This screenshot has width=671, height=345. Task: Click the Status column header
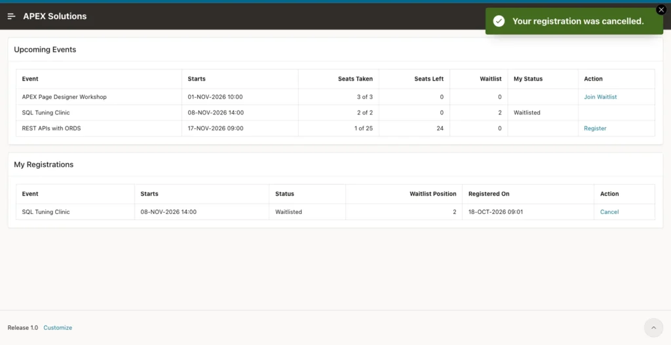(x=284, y=194)
